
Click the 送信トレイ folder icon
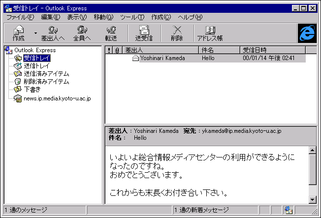[x=18, y=66]
